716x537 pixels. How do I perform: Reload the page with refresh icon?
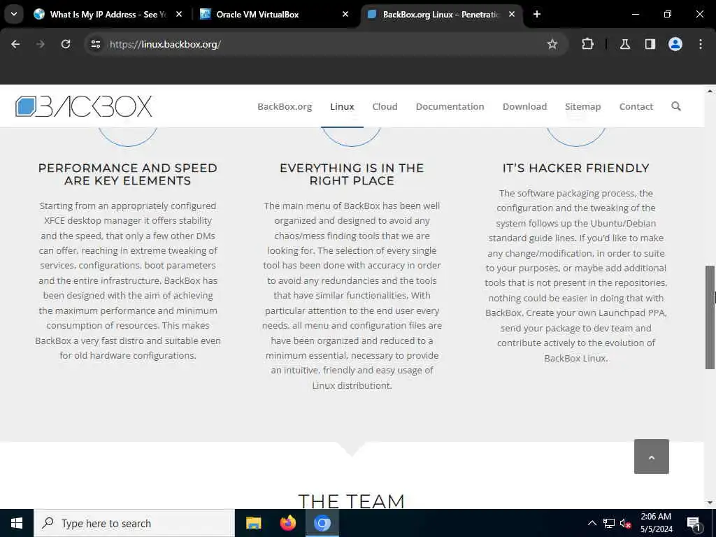click(66, 44)
